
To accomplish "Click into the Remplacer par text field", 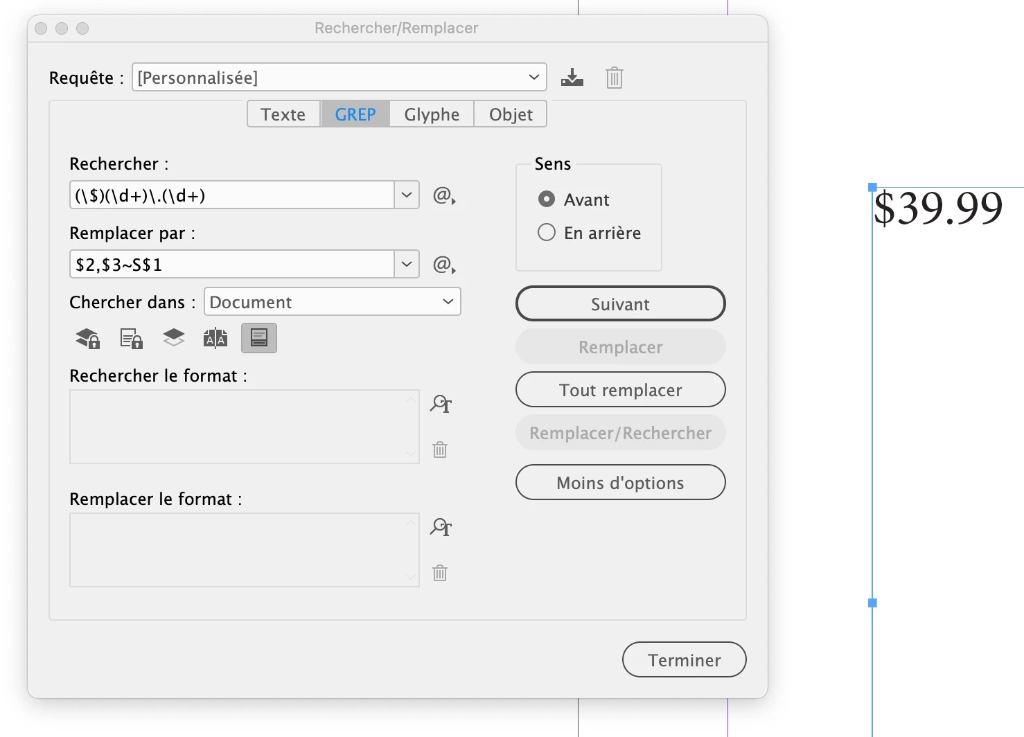I will [x=232, y=264].
